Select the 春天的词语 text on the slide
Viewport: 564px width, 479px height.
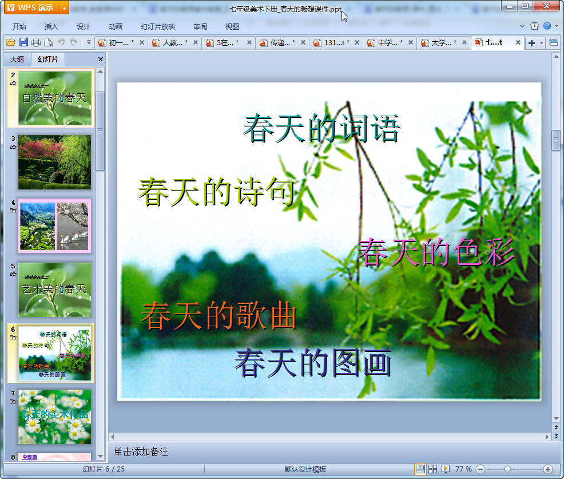click(x=322, y=128)
